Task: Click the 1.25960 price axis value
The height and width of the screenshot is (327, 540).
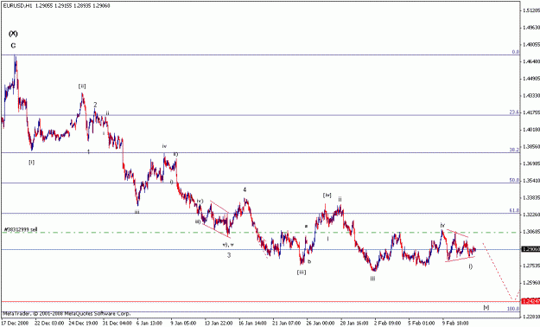Action: pyautogui.click(x=531, y=283)
